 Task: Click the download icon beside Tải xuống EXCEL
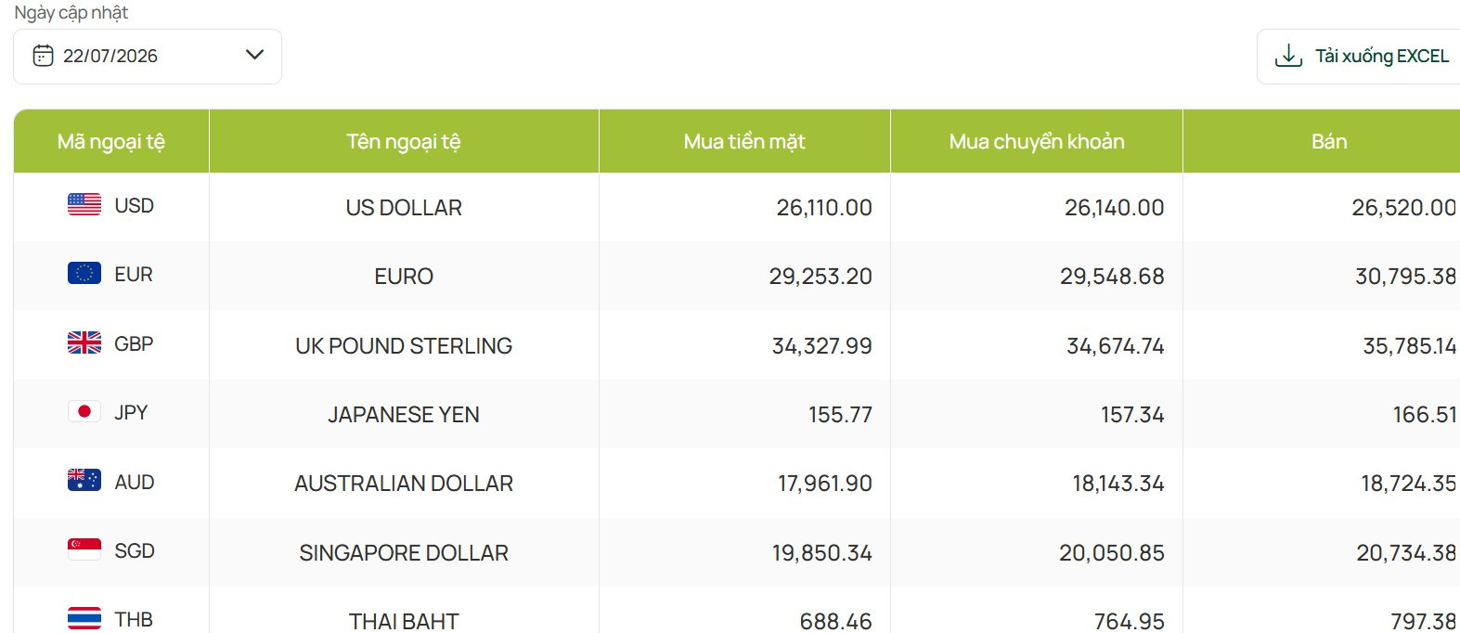pos(1288,56)
